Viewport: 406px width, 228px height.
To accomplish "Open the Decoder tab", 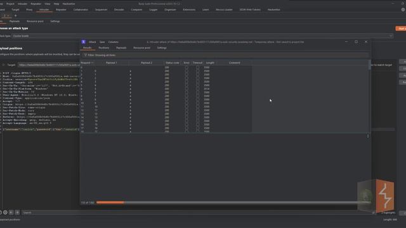I will tap(119, 9).
